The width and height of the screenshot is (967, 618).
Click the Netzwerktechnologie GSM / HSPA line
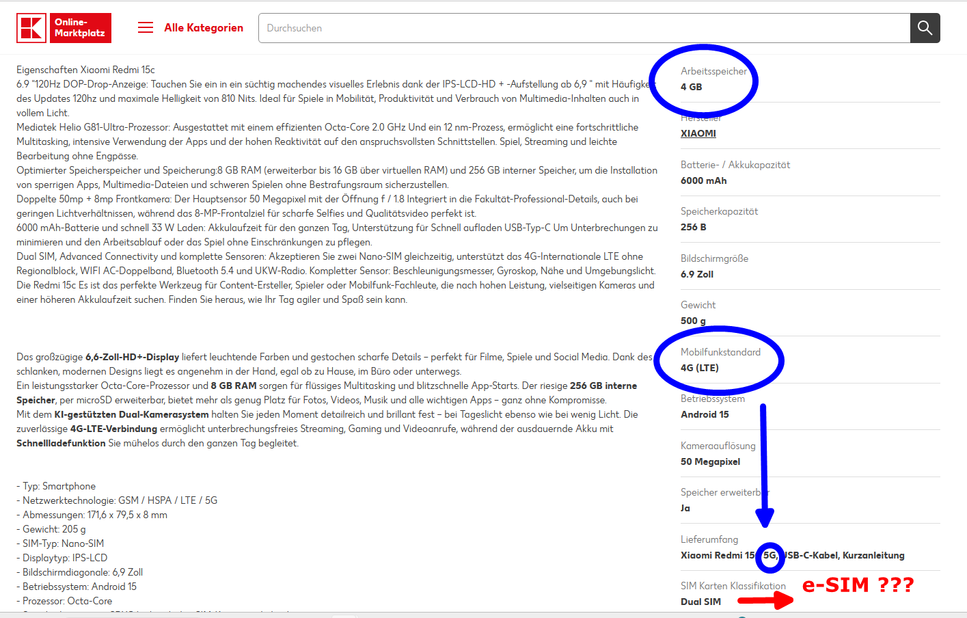pos(117,500)
